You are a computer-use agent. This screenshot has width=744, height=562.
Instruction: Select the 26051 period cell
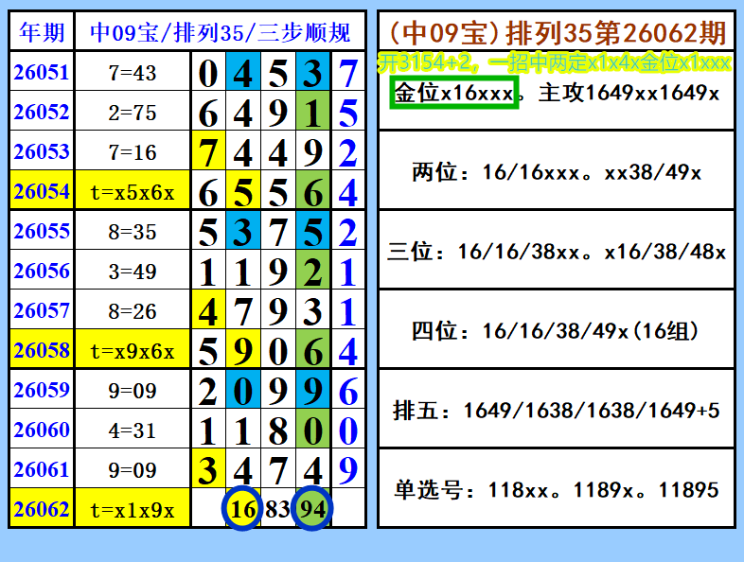pyautogui.click(x=42, y=72)
